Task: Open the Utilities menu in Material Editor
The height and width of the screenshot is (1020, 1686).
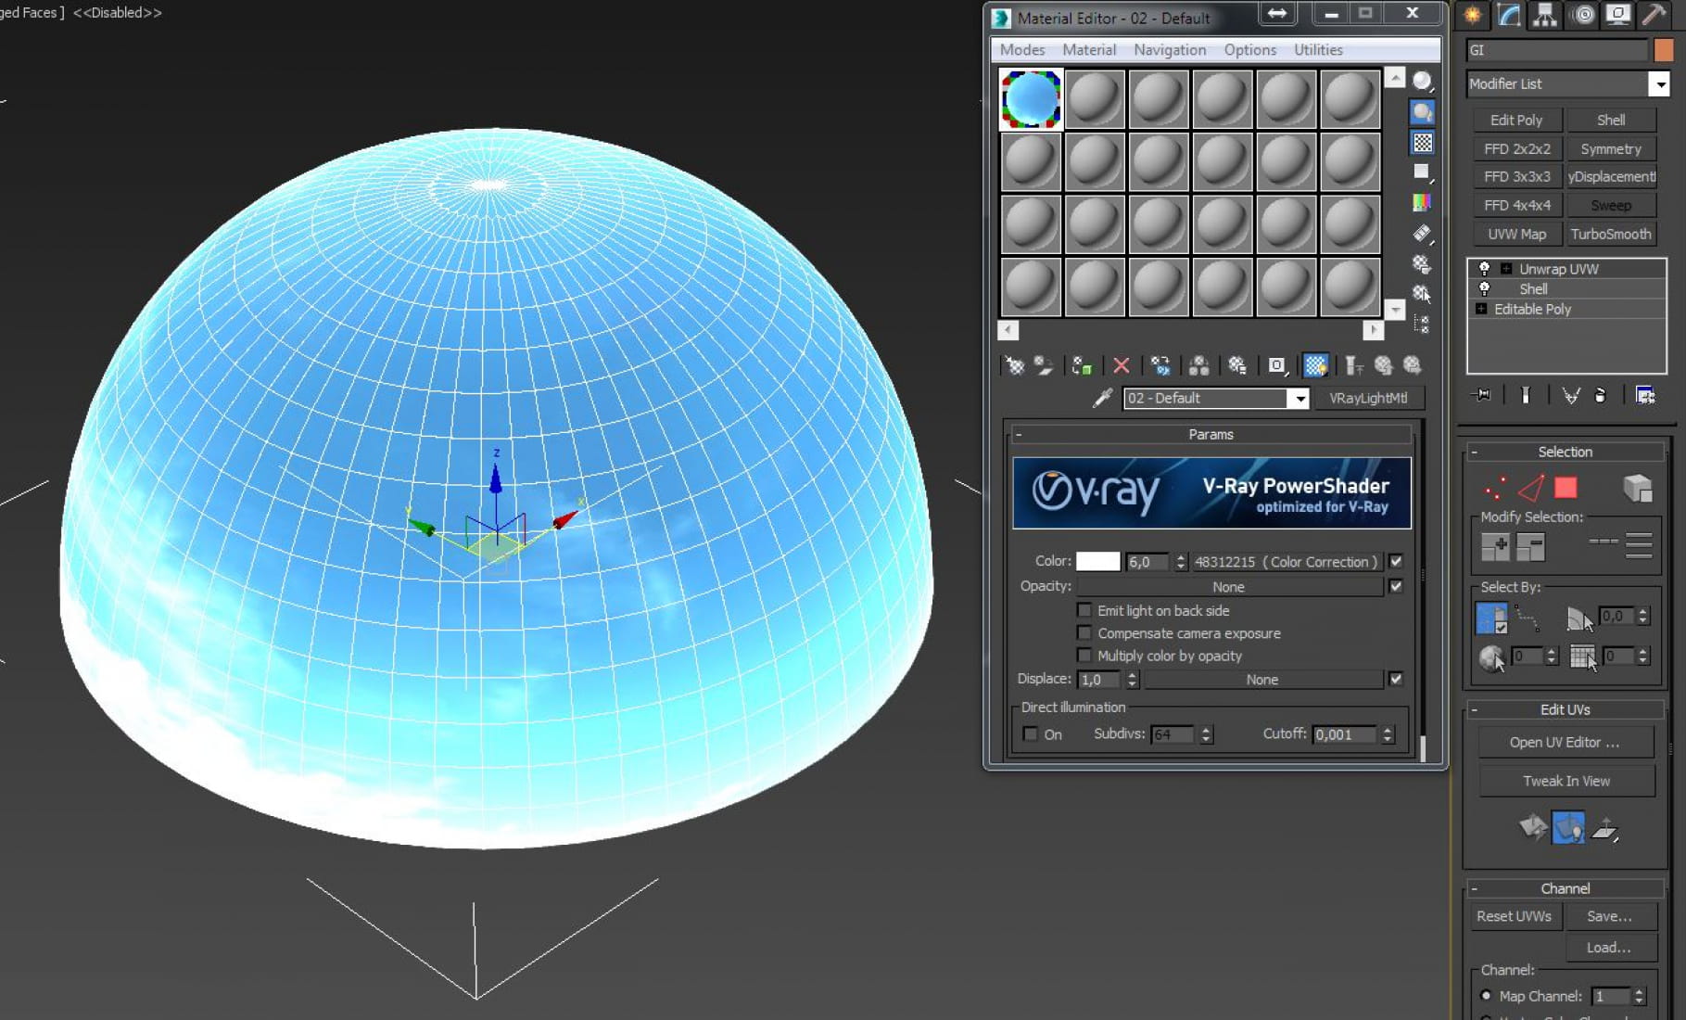Action: click(1318, 50)
